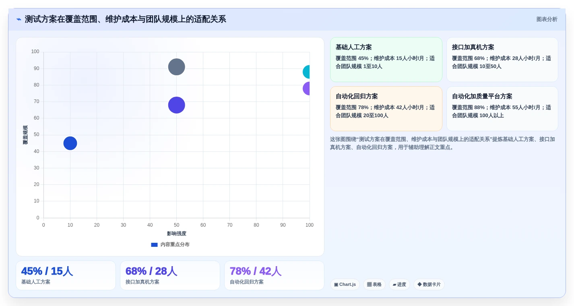Click 基础人工方案 label under 45% stat

point(36,282)
